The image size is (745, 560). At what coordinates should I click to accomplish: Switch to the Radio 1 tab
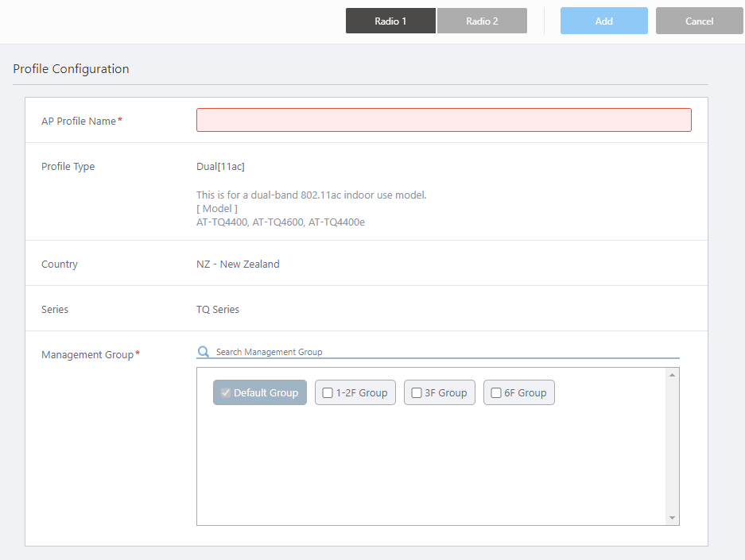pyautogui.click(x=390, y=21)
